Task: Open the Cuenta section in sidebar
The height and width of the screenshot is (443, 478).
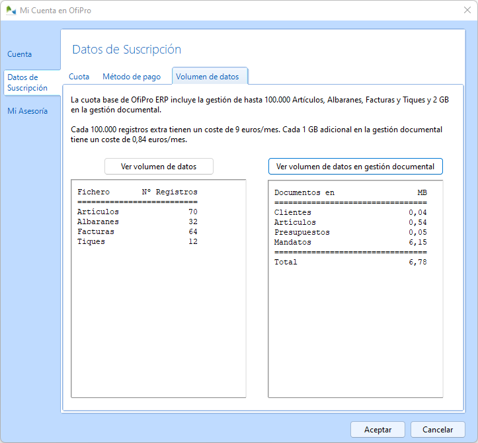Action: 20,54
